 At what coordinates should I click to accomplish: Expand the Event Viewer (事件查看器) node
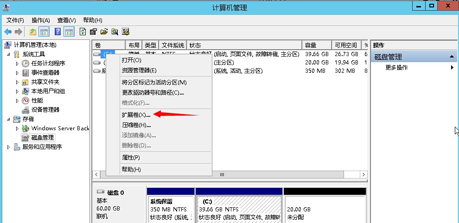(x=18, y=73)
